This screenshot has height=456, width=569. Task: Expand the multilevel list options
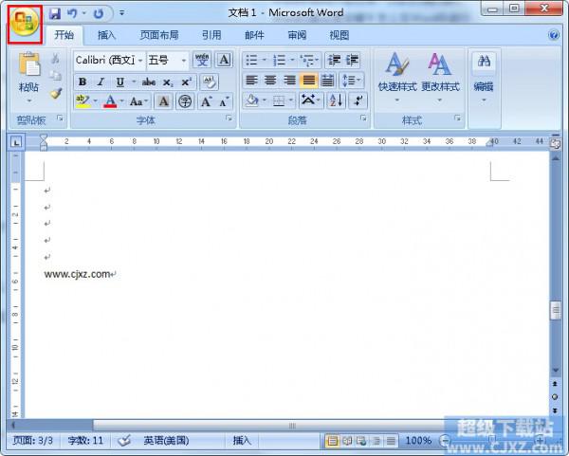[x=317, y=60]
